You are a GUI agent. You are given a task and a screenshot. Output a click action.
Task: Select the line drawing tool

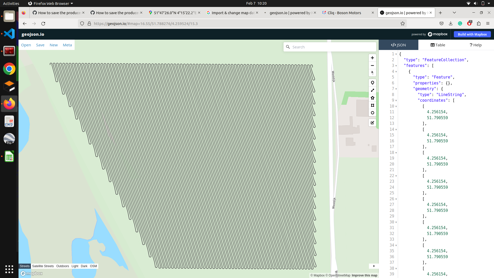coord(372,90)
